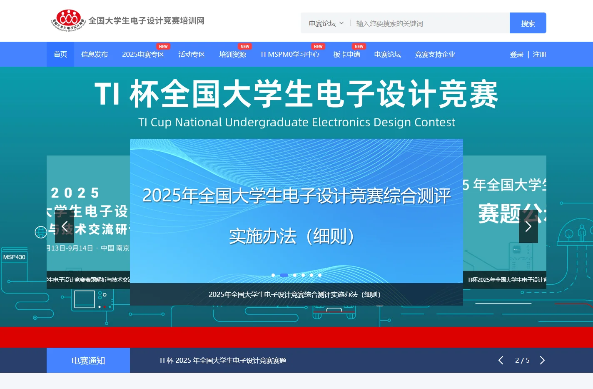The height and width of the screenshot is (389, 593).
Task: Open the 电赛论坛 search category dropdown
Action: 326,23
